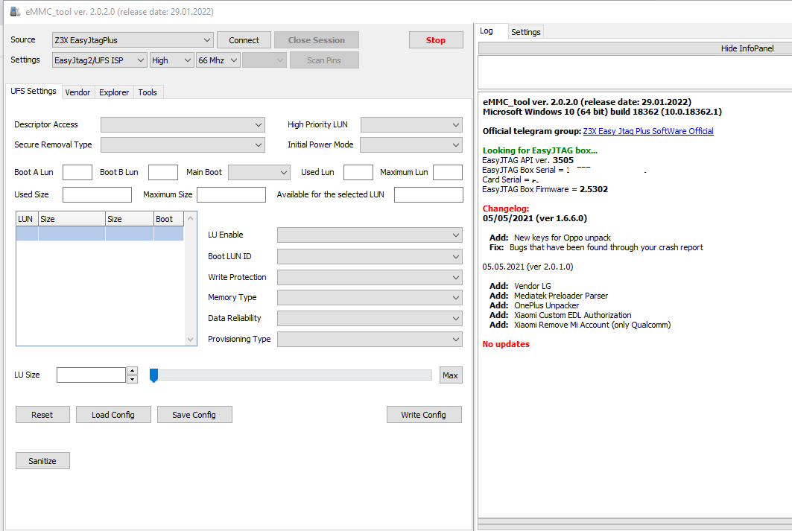Open the LU Enable dropdown
Image resolution: width=792 pixels, height=531 pixels.
point(370,235)
